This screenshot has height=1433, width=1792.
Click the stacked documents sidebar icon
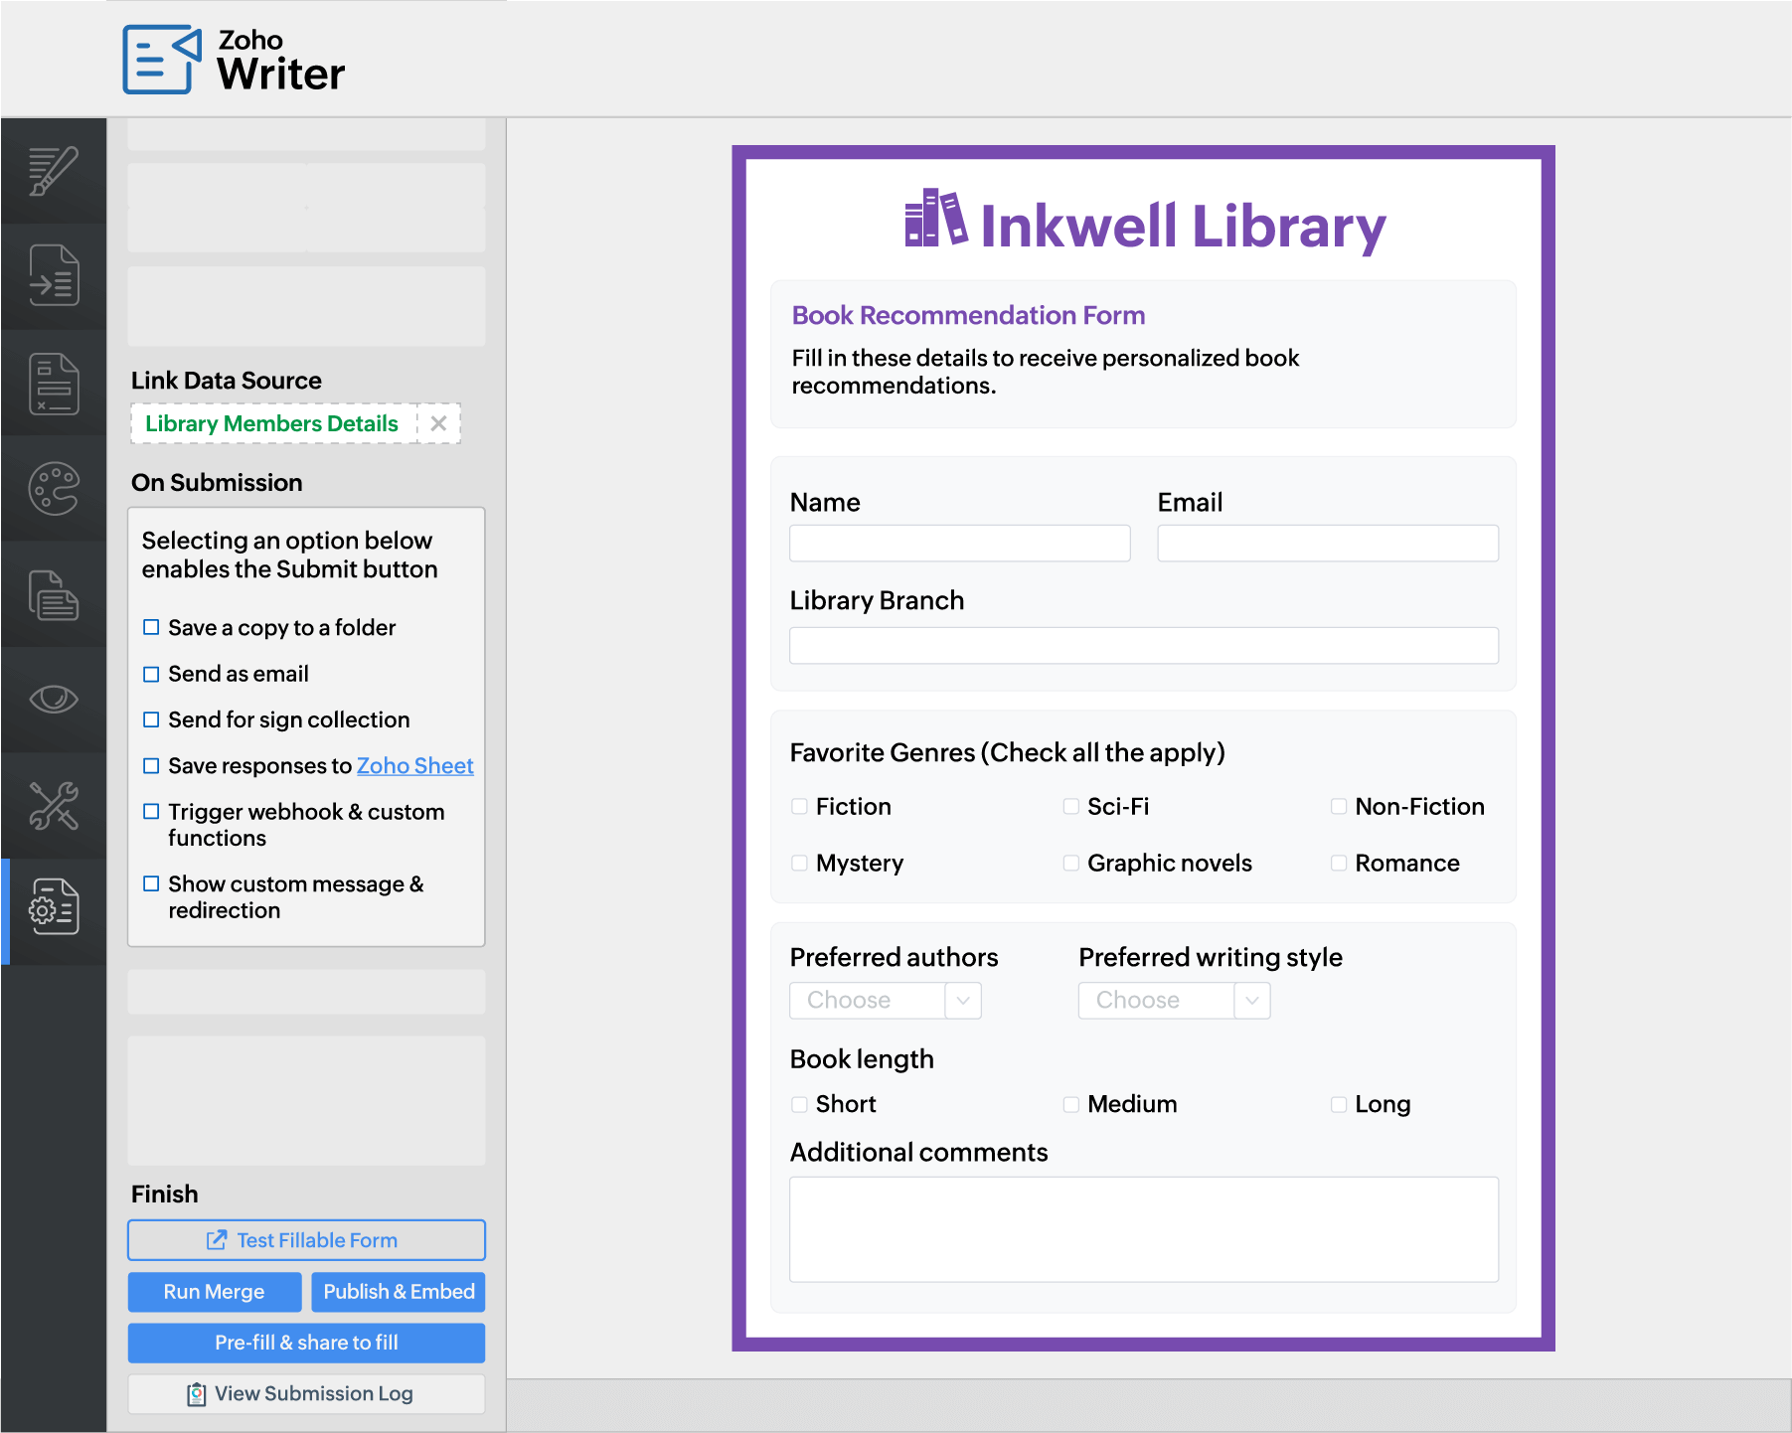click(54, 594)
